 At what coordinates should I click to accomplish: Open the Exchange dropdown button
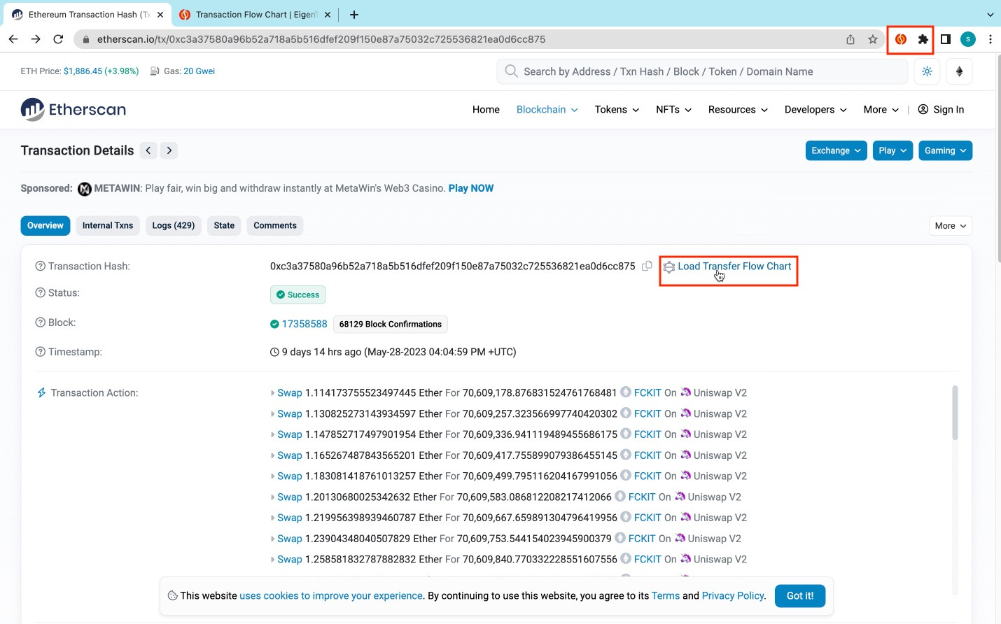pyautogui.click(x=836, y=150)
